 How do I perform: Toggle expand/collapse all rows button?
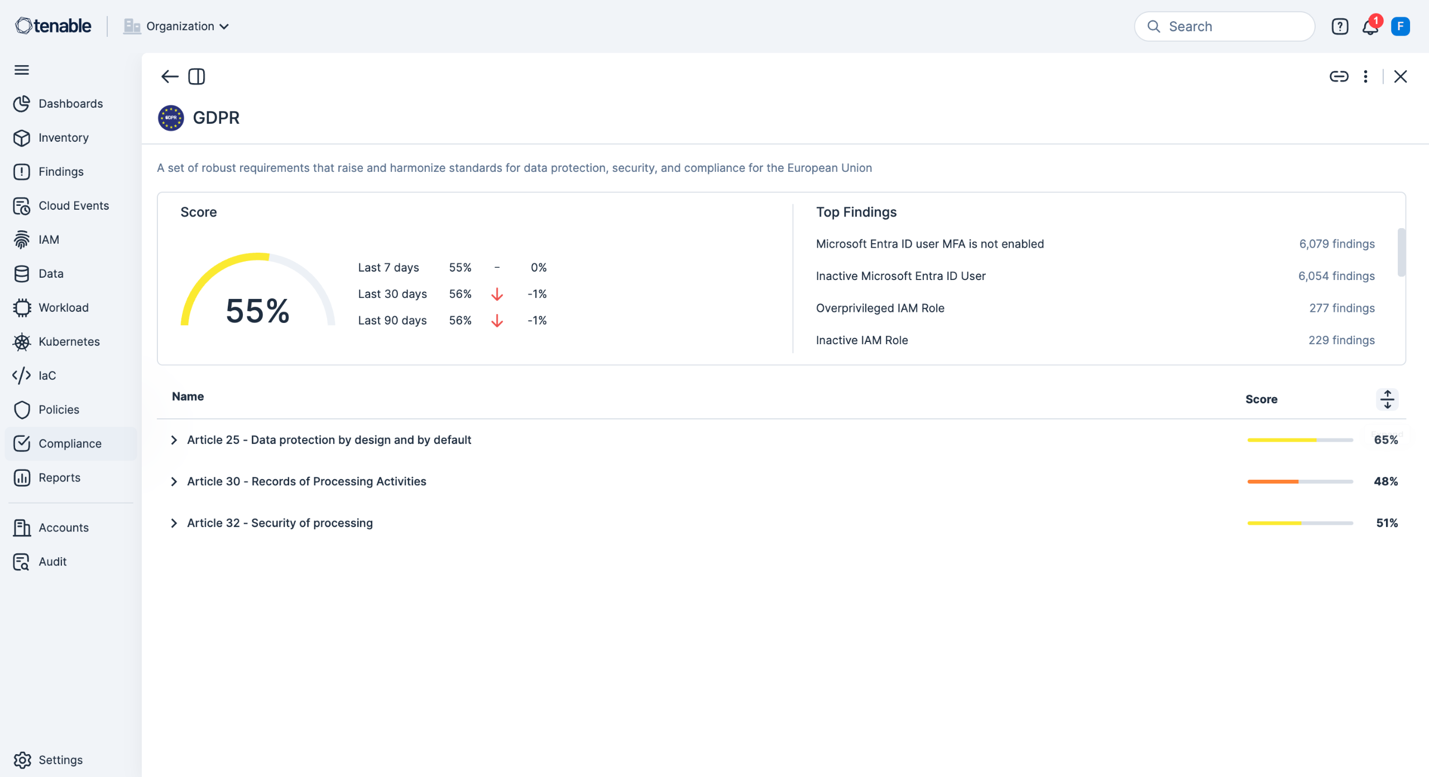(x=1387, y=399)
